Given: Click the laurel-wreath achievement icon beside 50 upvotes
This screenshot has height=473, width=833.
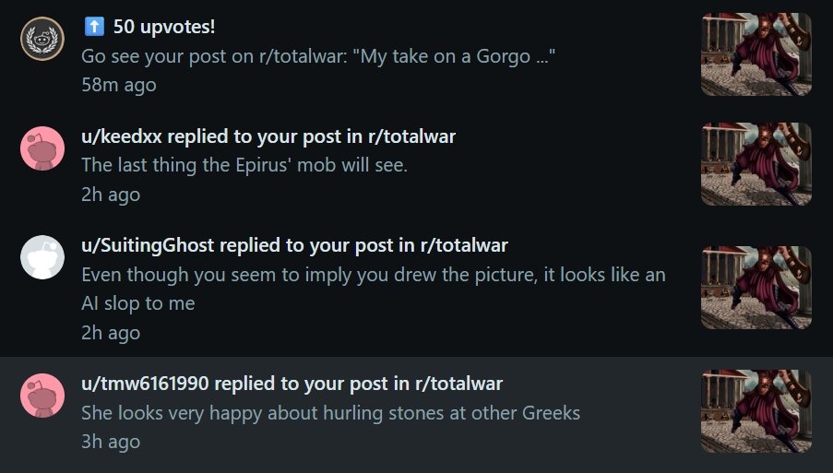Looking at the screenshot, I should 42,39.
